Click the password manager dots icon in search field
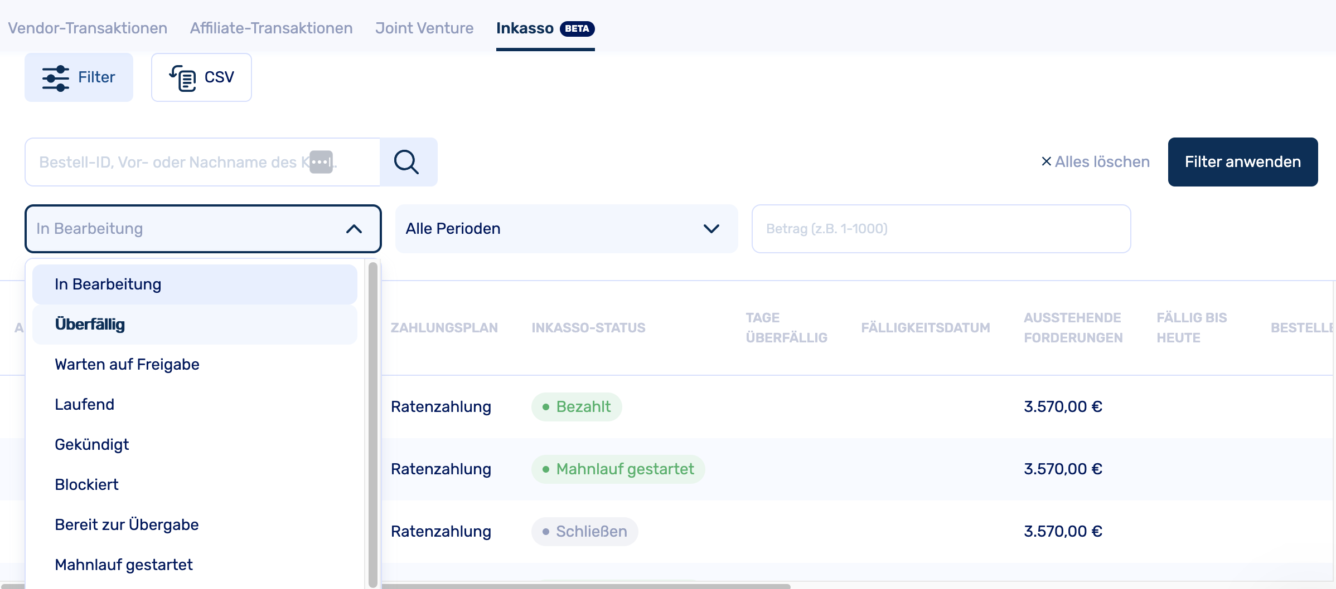The width and height of the screenshot is (1336, 589). [x=321, y=162]
